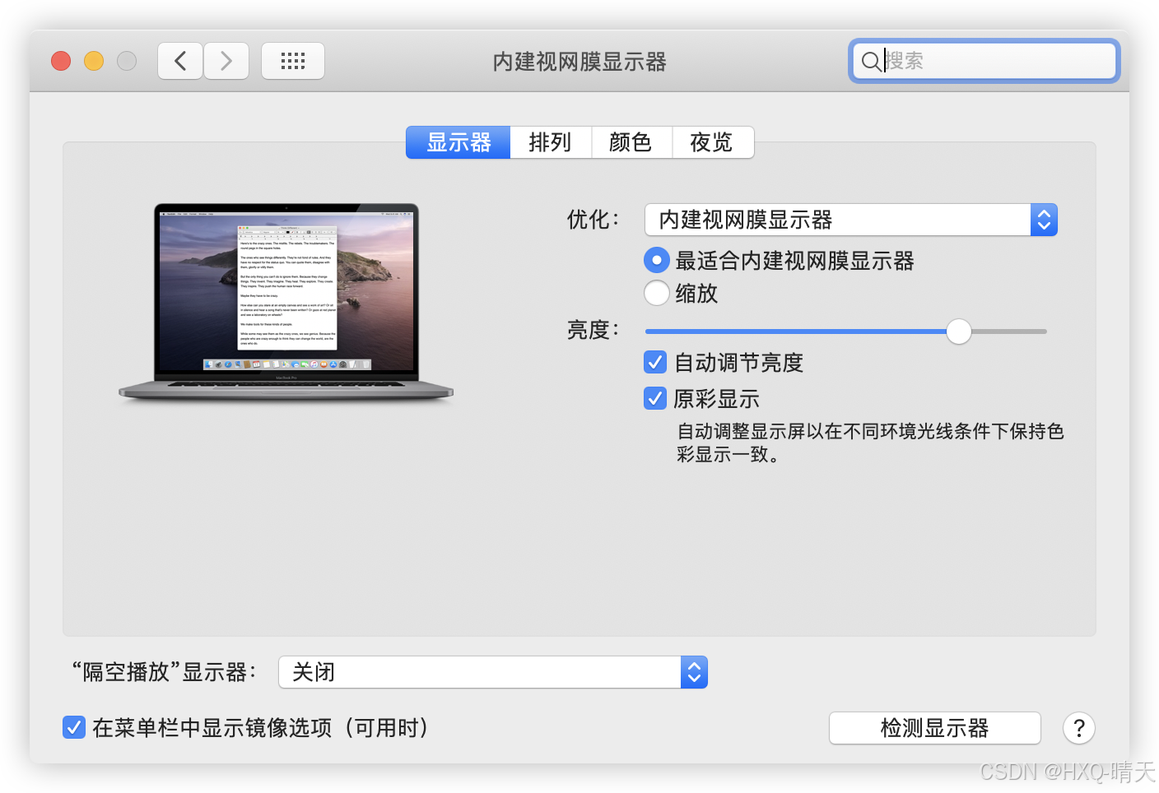Click the 检测显示器 button
The image size is (1159, 793).
[934, 728]
